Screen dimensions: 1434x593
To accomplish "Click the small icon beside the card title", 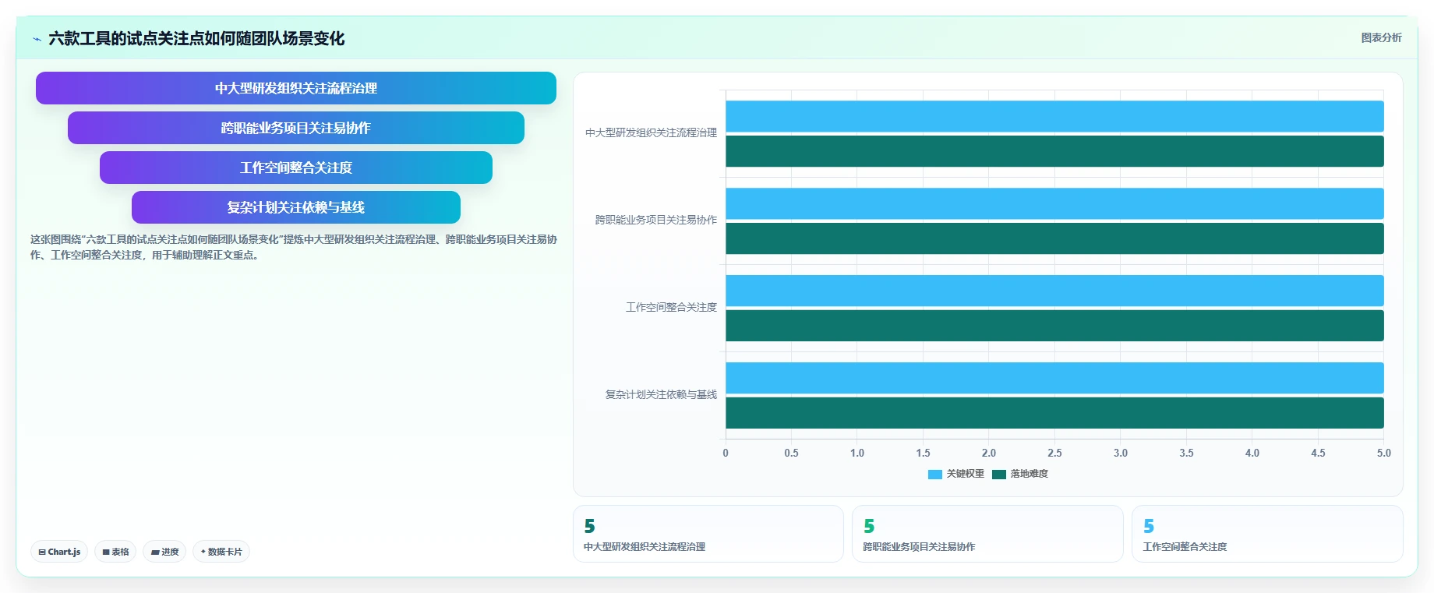I will pos(37,39).
